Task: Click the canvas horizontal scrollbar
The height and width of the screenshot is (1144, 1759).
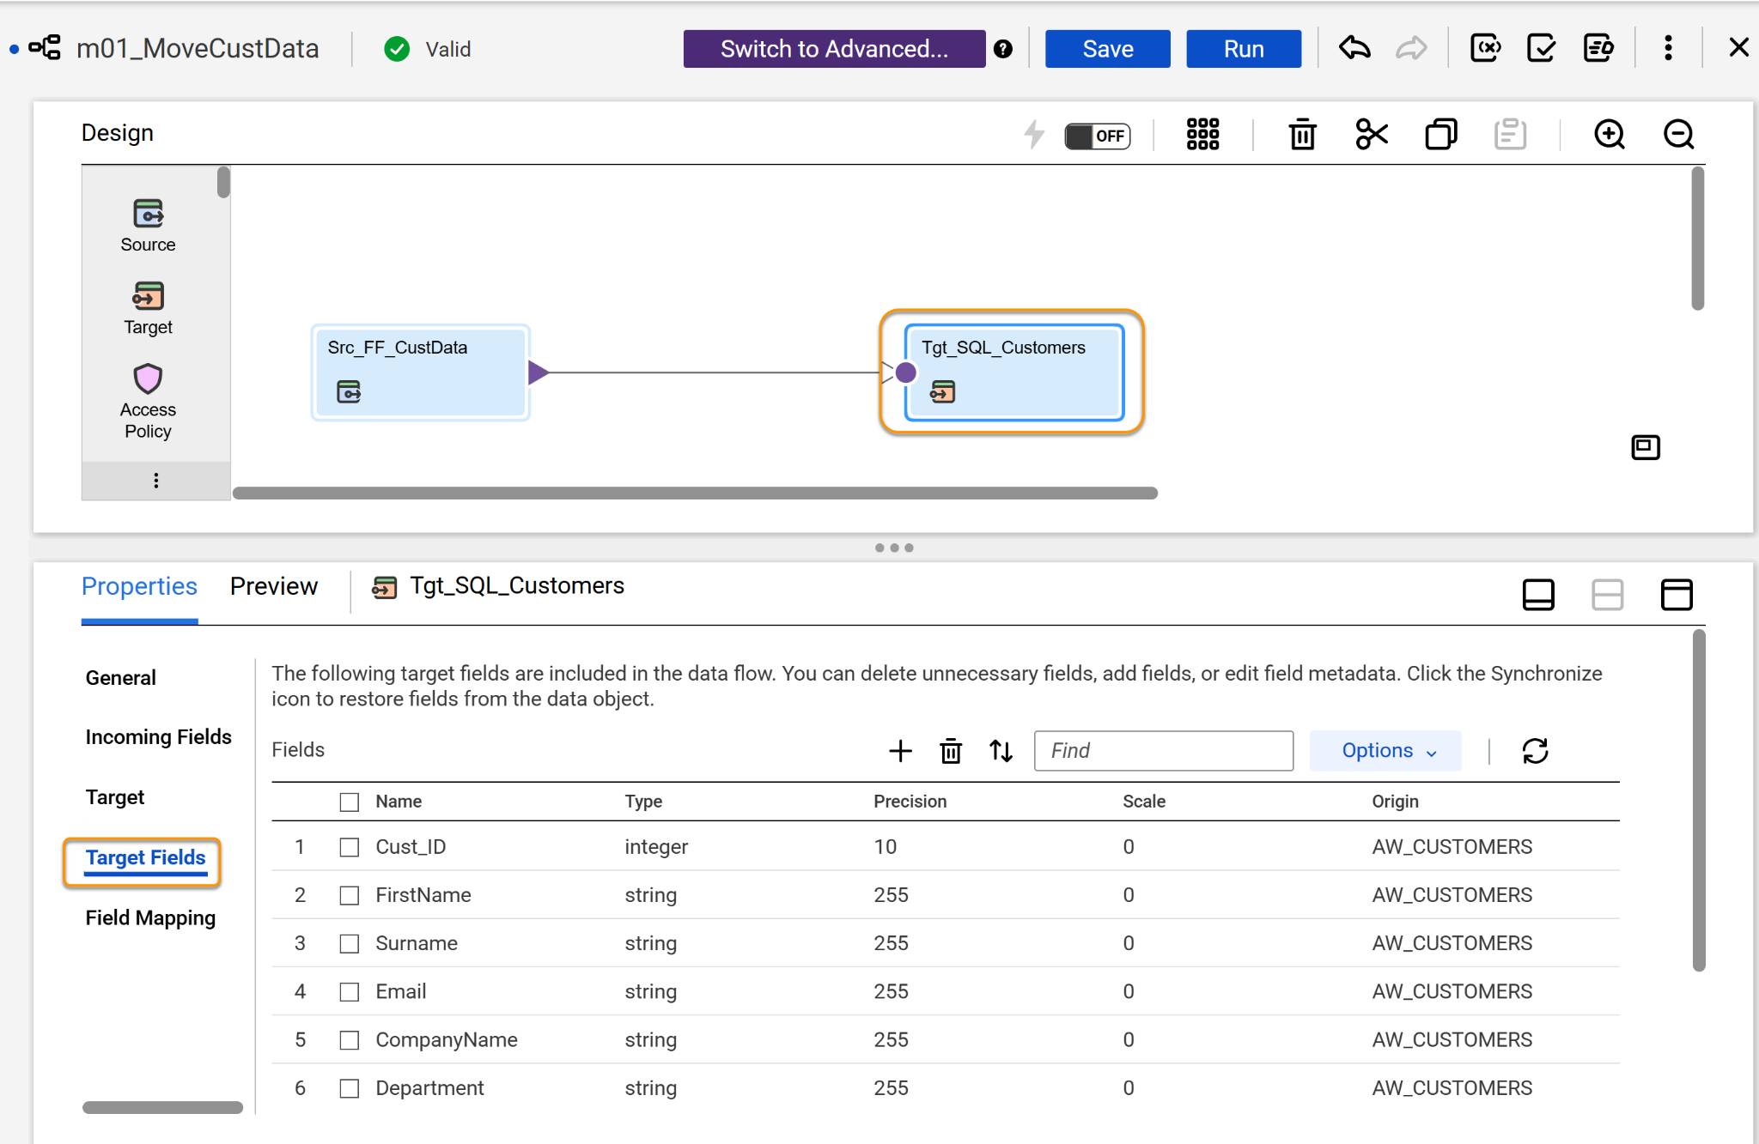Action: [x=695, y=493]
